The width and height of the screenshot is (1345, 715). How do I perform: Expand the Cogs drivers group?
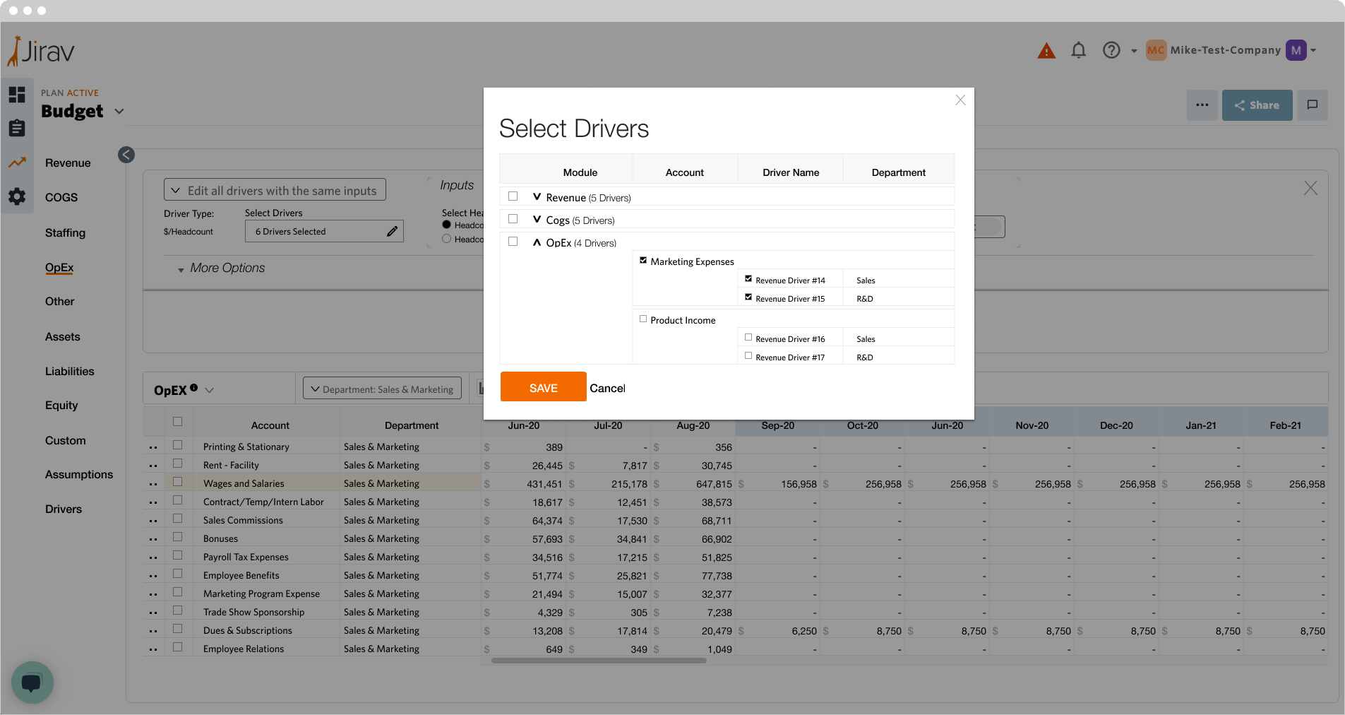(x=537, y=220)
